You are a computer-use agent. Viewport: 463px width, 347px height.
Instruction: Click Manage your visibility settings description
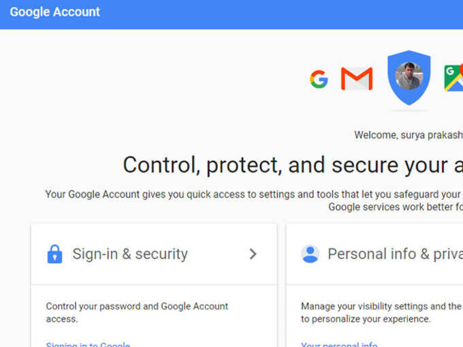click(381, 312)
